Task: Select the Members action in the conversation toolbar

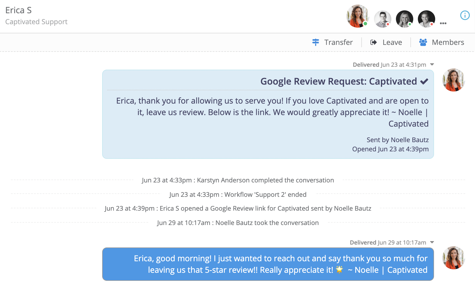Action: point(448,42)
